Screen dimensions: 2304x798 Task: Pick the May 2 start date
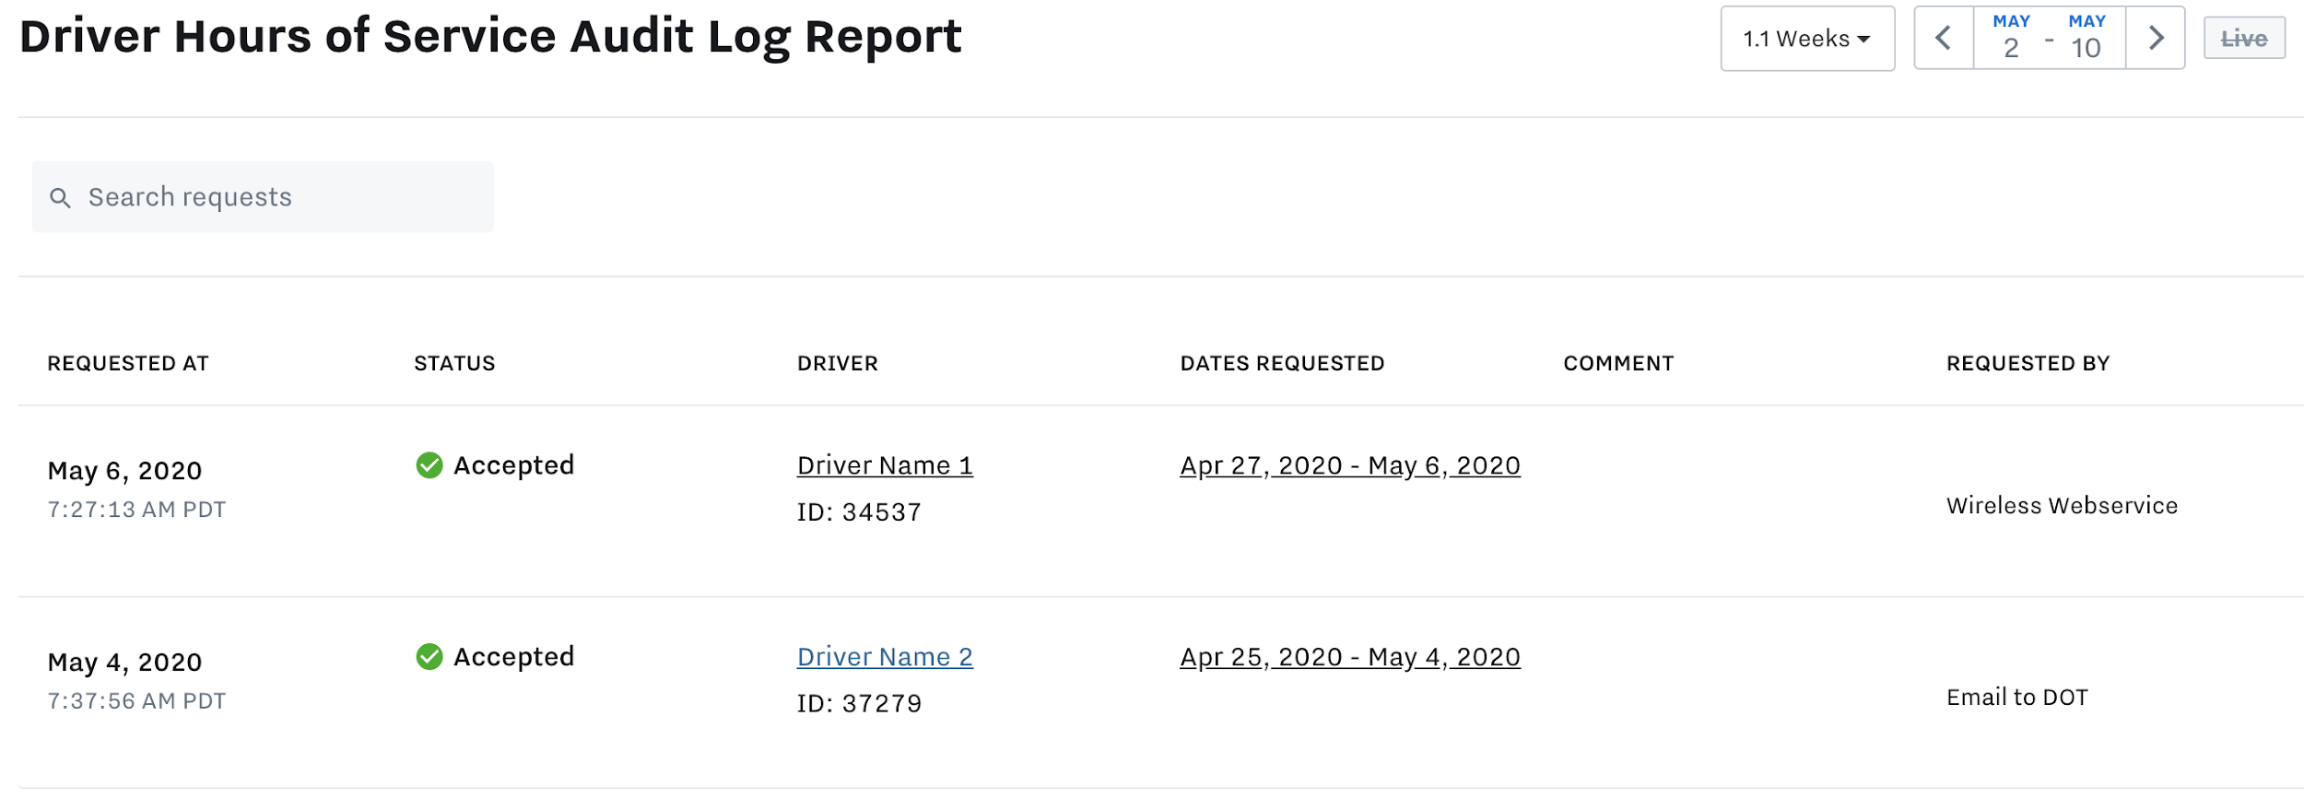[x=2011, y=39]
